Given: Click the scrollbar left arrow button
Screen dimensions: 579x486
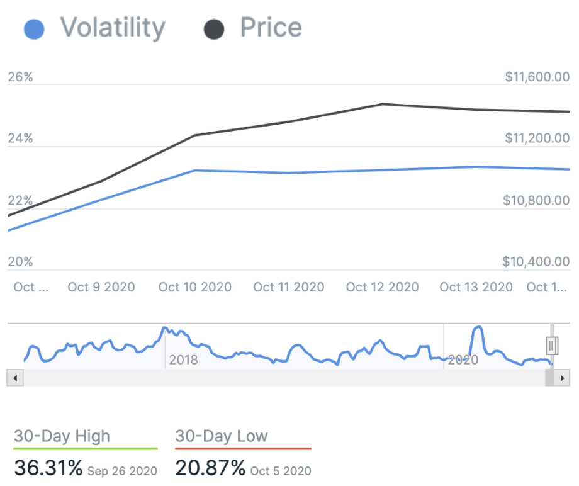Looking at the screenshot, I should 15,378.
